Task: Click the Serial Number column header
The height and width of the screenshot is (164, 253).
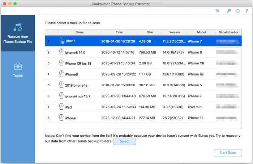Action: pos(228,32)
